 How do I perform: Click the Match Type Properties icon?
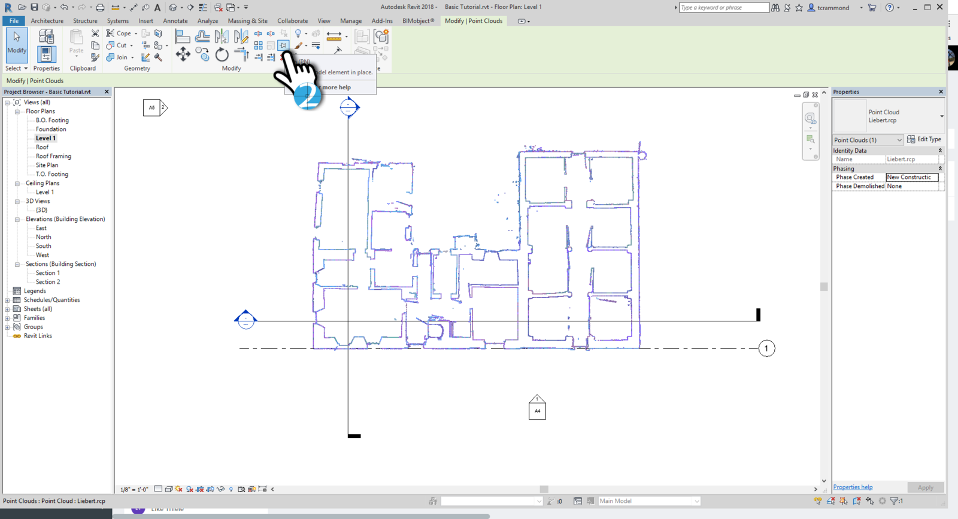coord(95,57)
